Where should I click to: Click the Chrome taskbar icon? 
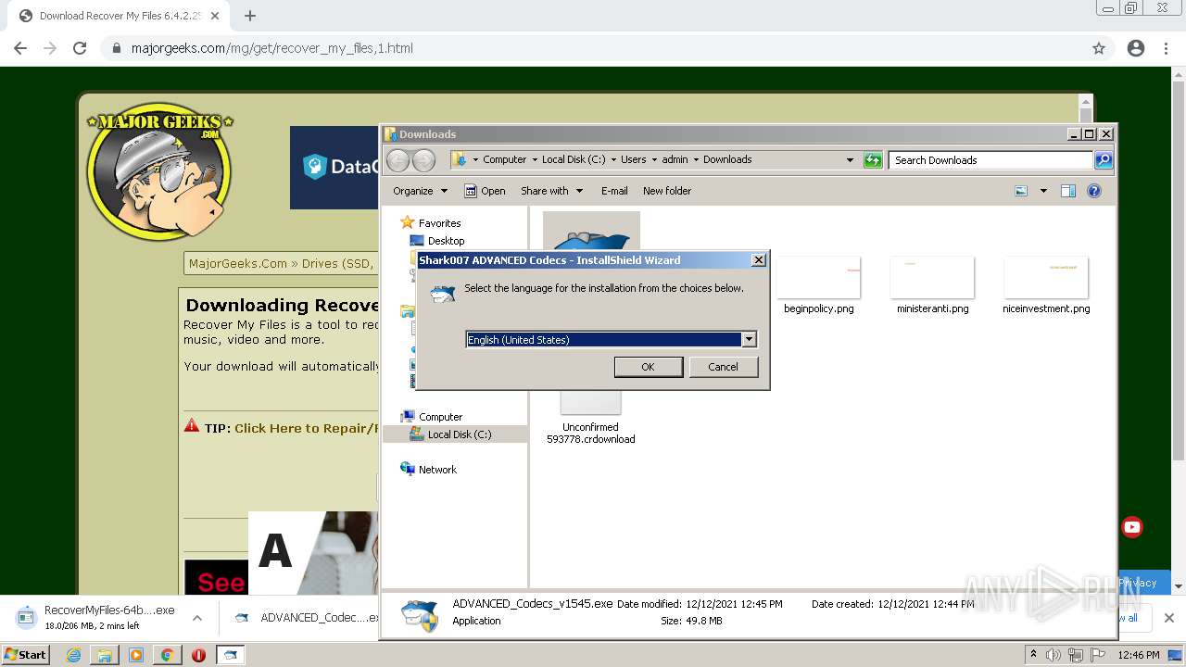[x=167, y=655]
